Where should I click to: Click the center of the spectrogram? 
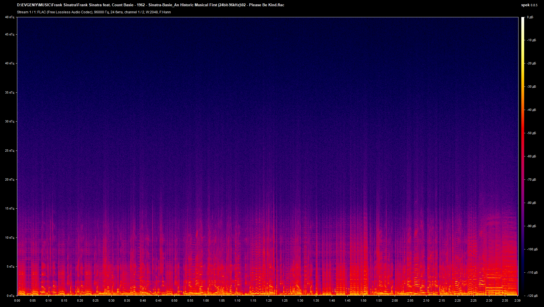tap(267, 156)
